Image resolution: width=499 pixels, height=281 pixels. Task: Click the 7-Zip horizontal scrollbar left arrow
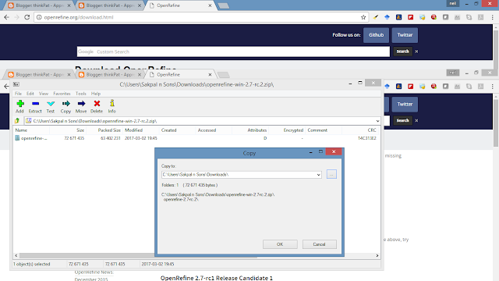pyautogui.click(x=16, y=255)
